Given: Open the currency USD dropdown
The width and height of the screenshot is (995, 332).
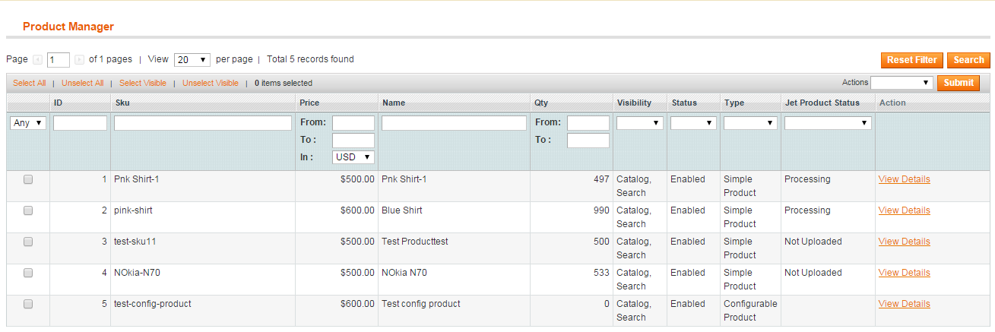Looking at the screenshot, I should [353, 157].
